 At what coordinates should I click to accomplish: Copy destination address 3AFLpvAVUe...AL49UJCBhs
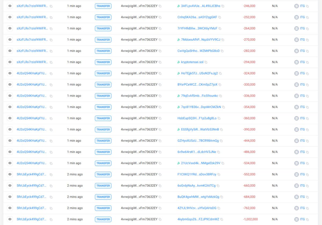223,6
